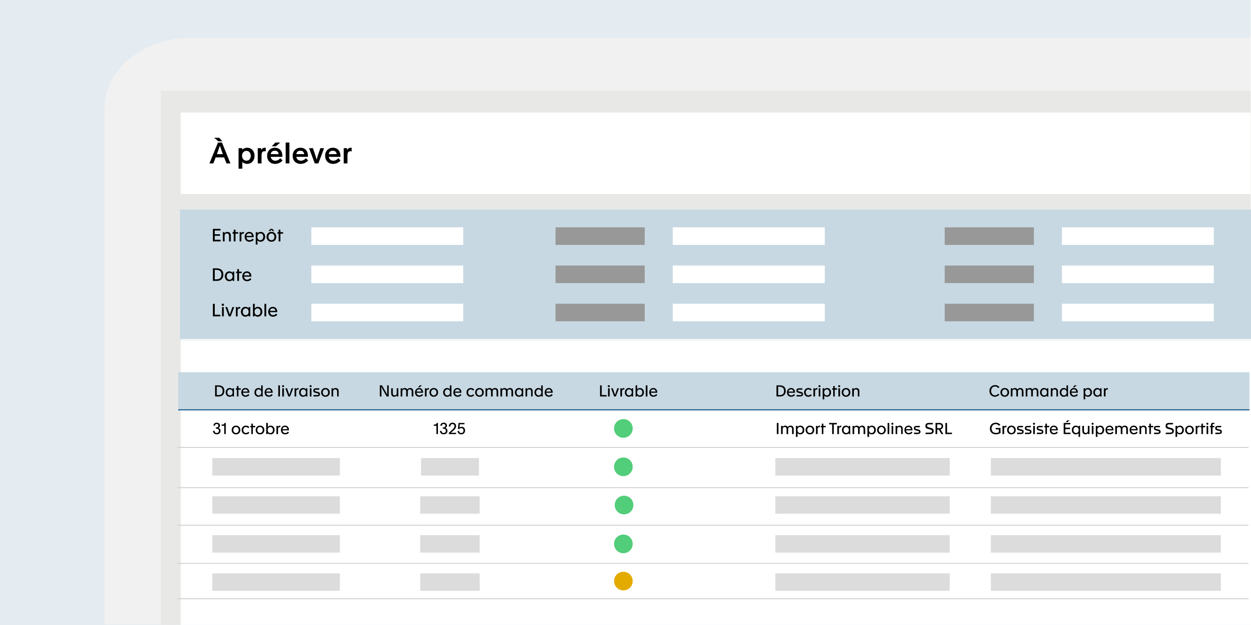The height and width of the screenshot is (625, 1251).
Task: Select Grossiste Équipements Sportifs cell
Action: (x=1105, y=429)
